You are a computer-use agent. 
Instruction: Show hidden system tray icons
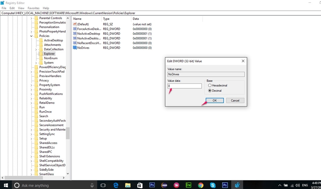coord(280,185)
